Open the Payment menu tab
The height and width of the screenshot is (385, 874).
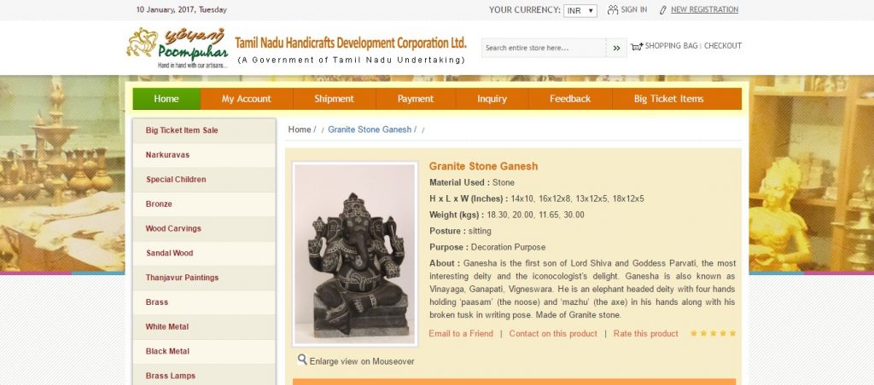tap(416, 99)
